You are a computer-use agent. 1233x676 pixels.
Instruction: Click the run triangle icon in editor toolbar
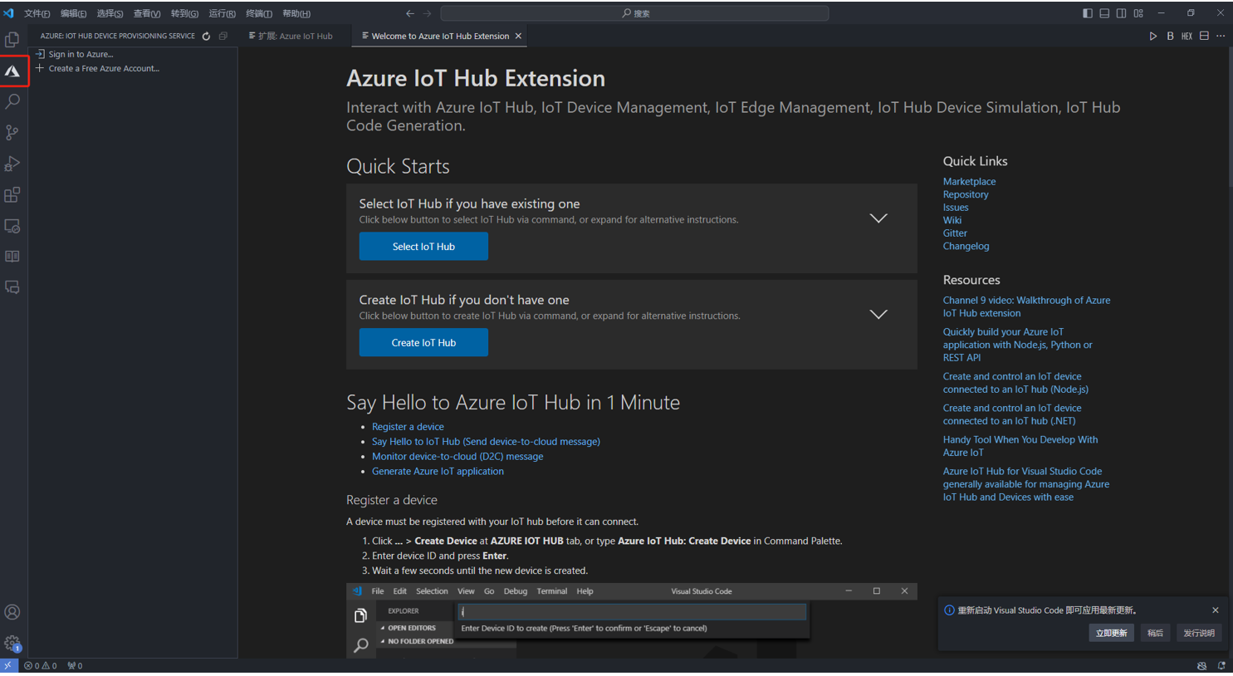(1152, 37)
